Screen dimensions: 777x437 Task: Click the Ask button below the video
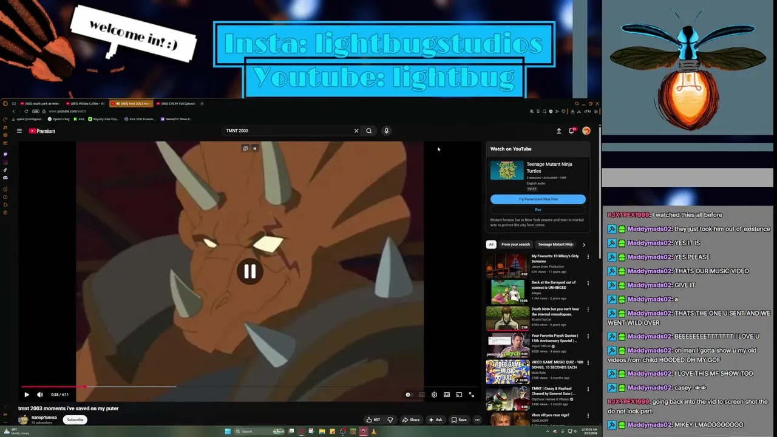coord(435,419)
